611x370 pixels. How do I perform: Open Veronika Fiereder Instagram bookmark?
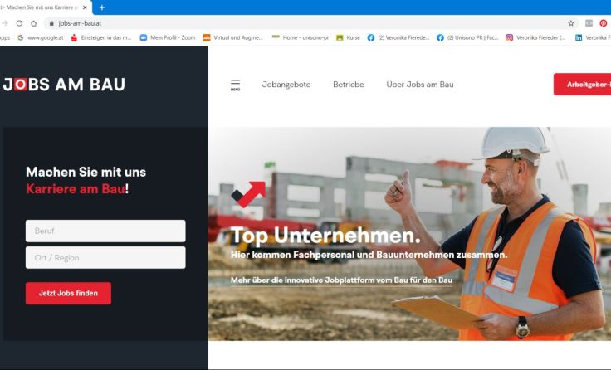coord(535,38)
